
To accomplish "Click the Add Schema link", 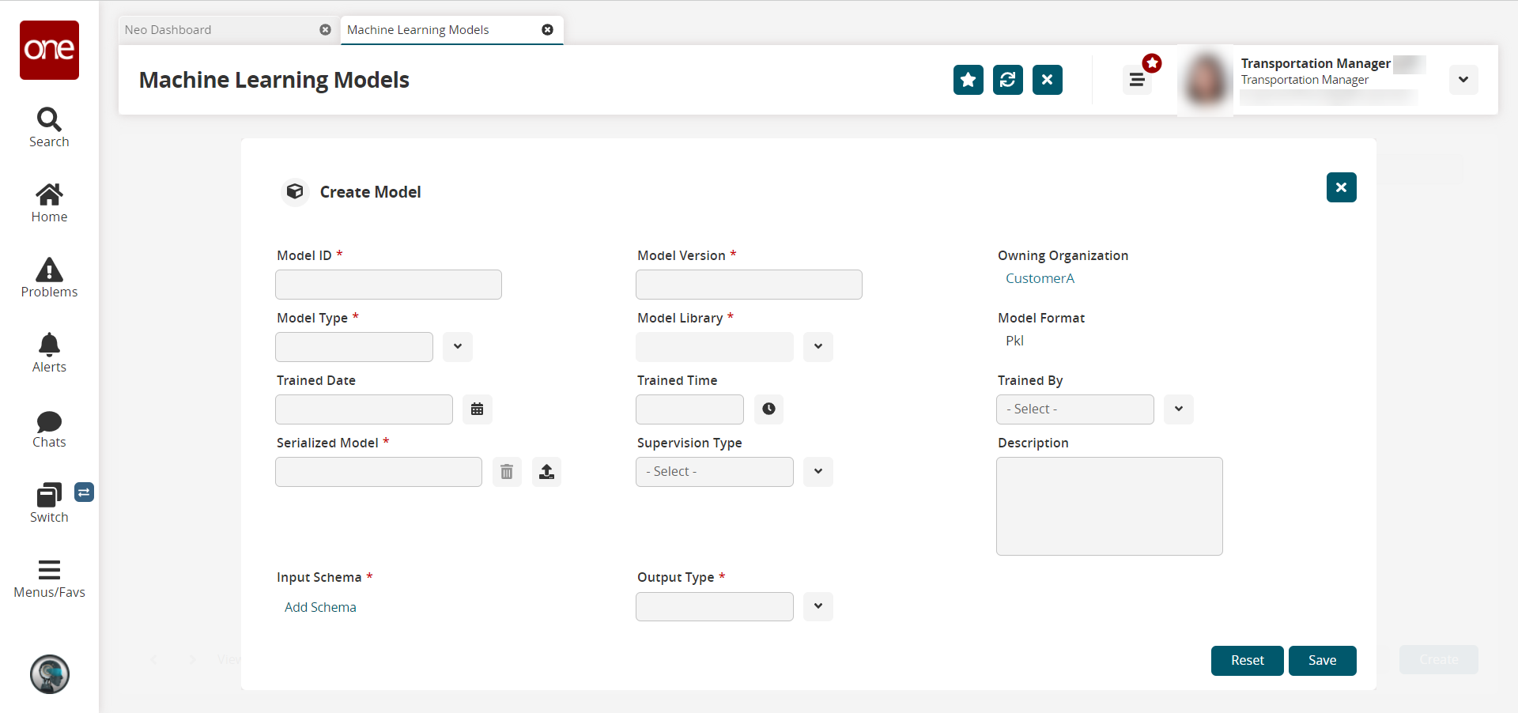I will pyautogui.click(x=320, y=607).
